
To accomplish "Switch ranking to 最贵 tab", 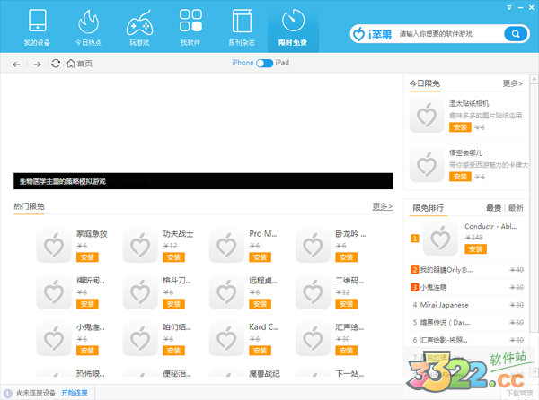I will point(493,208).
